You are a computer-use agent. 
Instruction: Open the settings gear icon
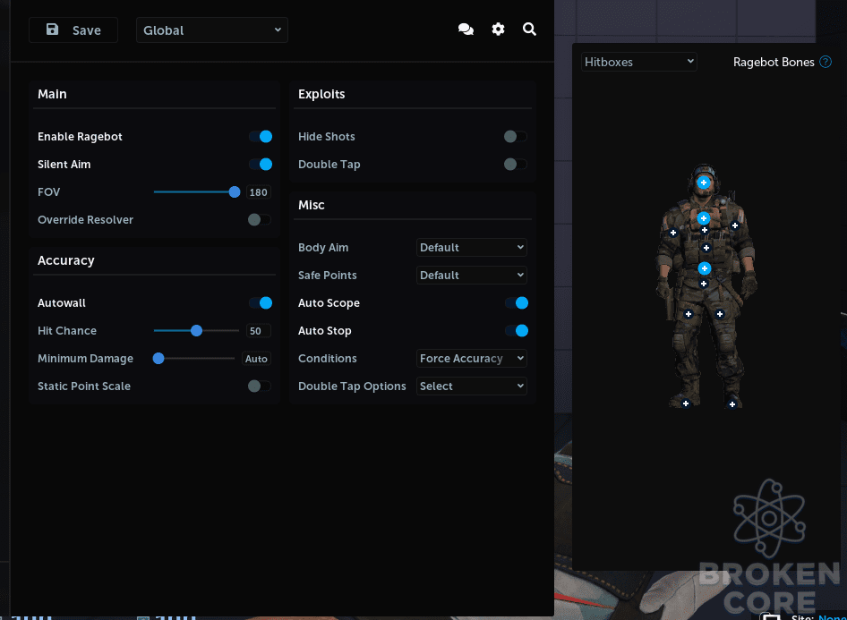point(498,30)
